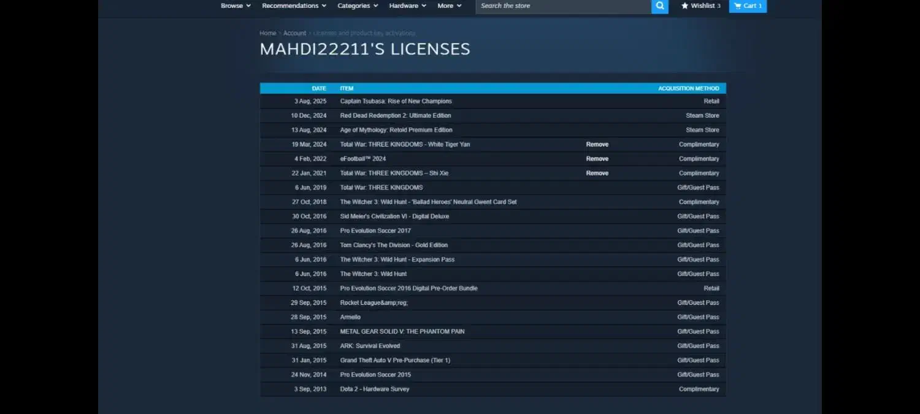Click the magnifier search button

tap(659, 6)
